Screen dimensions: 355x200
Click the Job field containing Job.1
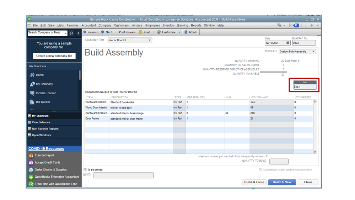305,87
